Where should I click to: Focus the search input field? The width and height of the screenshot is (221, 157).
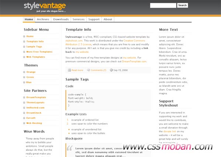point(163,6)
